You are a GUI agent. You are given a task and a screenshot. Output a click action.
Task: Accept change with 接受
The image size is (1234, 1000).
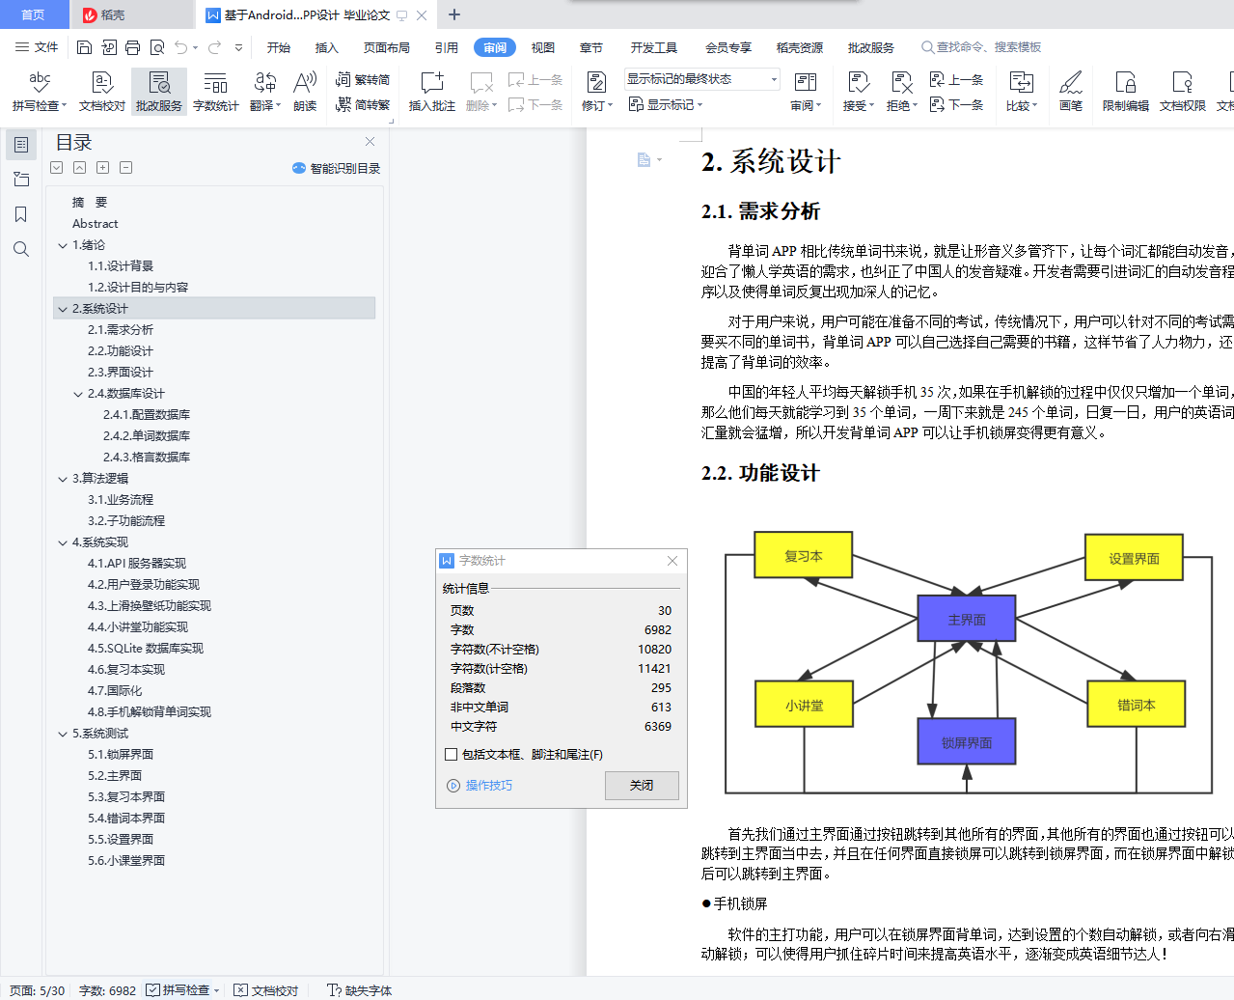point(858,92)
